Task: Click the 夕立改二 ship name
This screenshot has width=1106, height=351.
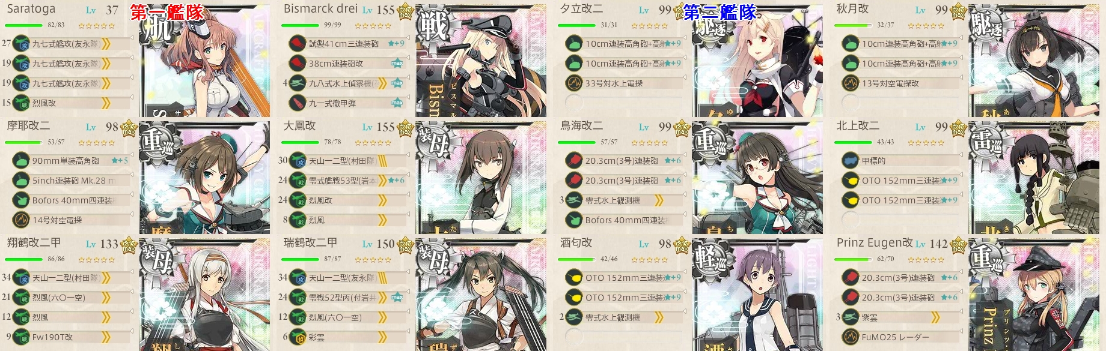Action: tap(581, 9)
